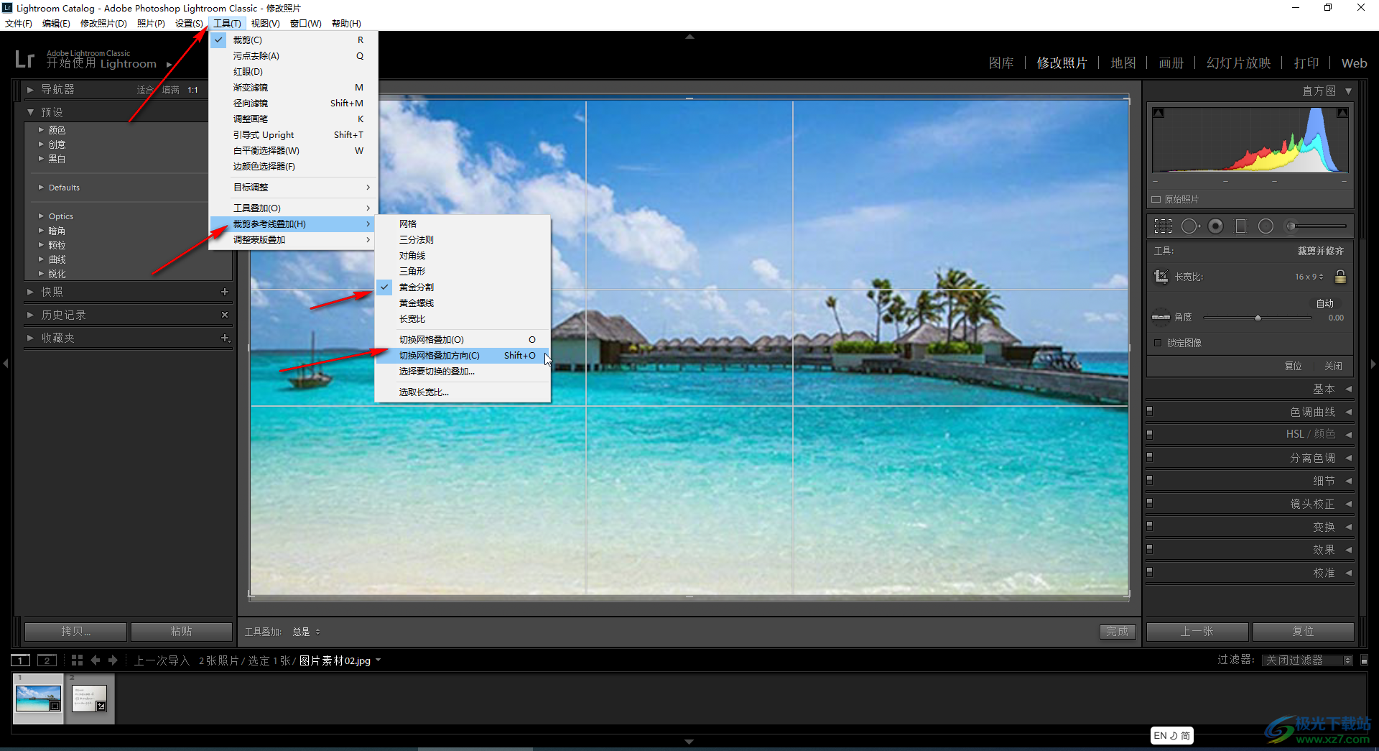Image resolution: width=1379 pixels, height=751 pixels.
Task: Toggle the 变换 panel switch
Action: point(1150,527)
